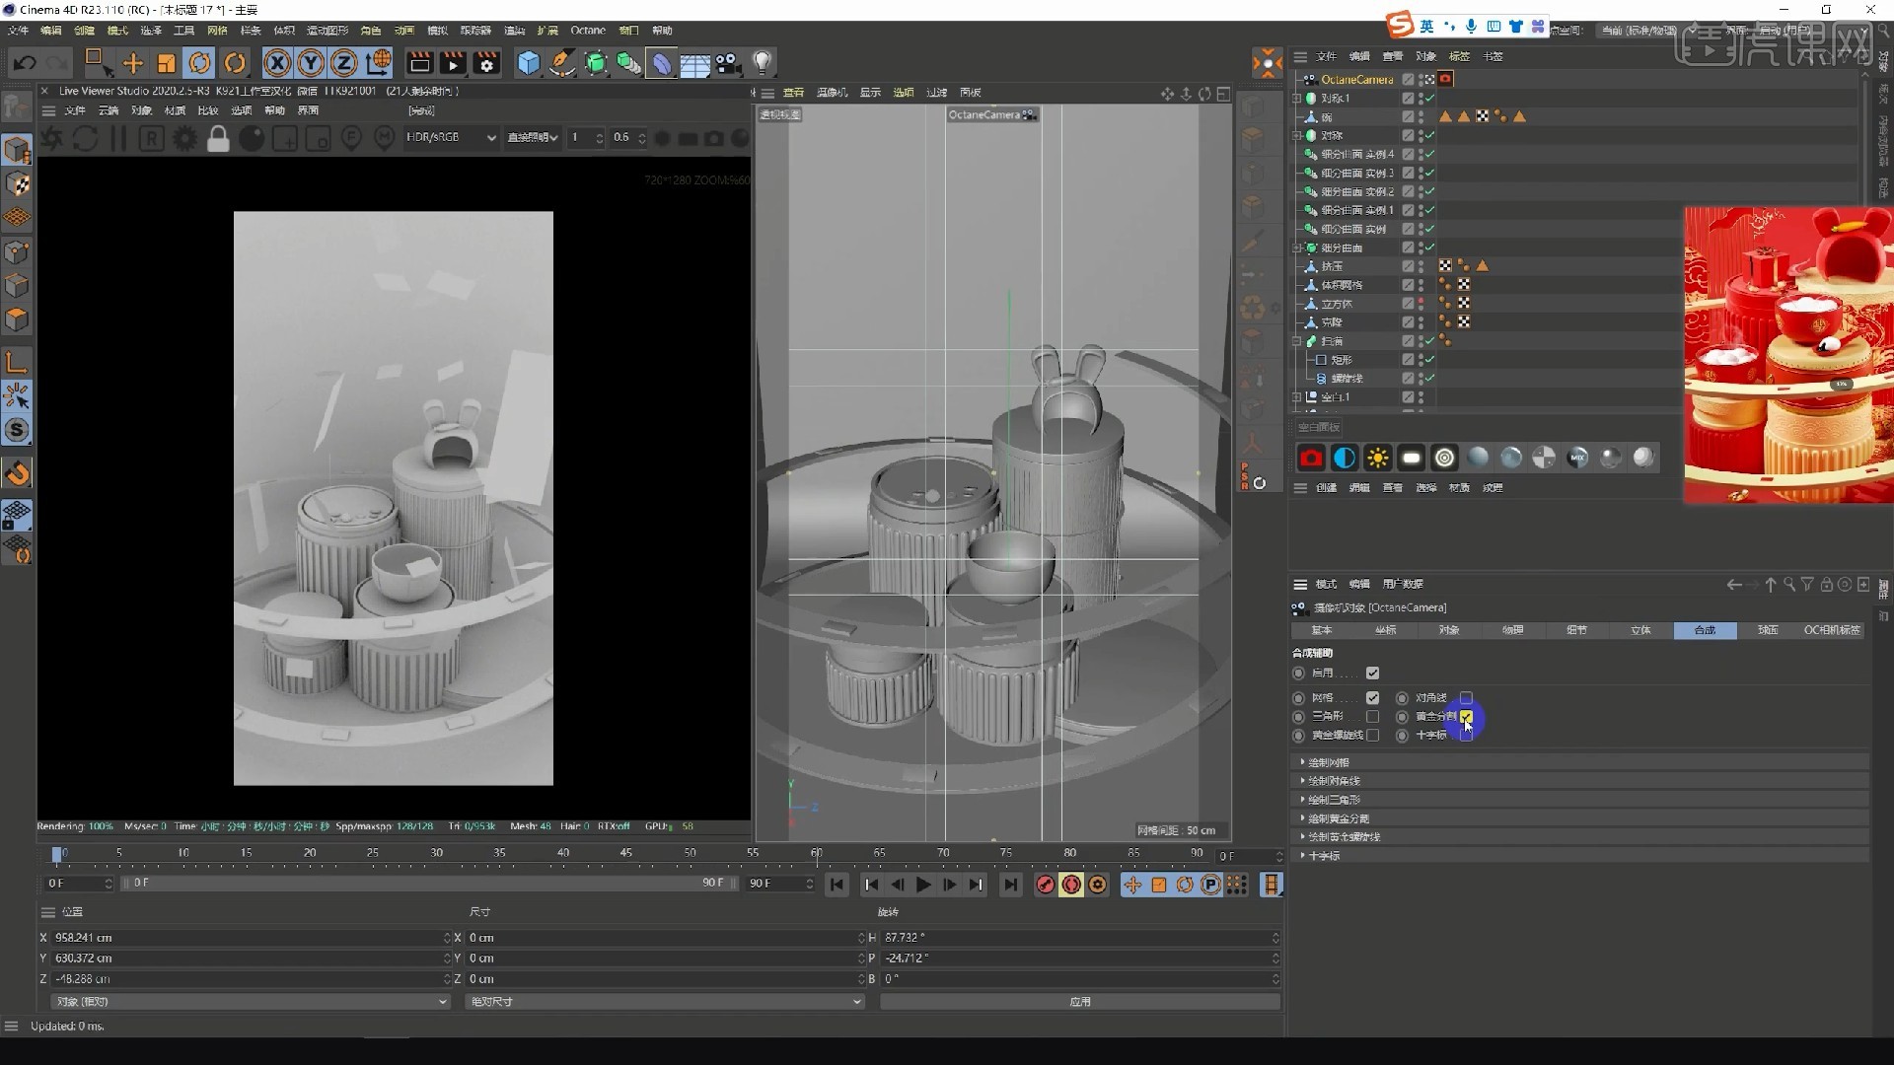Check the 黄金螺旋线 (Golden Spiral) checkbox
1894x1065 pixels.
point(1372,735)
